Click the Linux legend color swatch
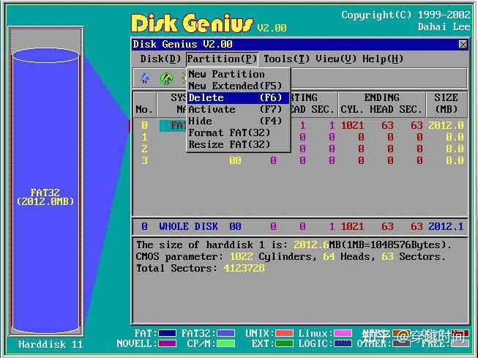 (x=343, y=333)
